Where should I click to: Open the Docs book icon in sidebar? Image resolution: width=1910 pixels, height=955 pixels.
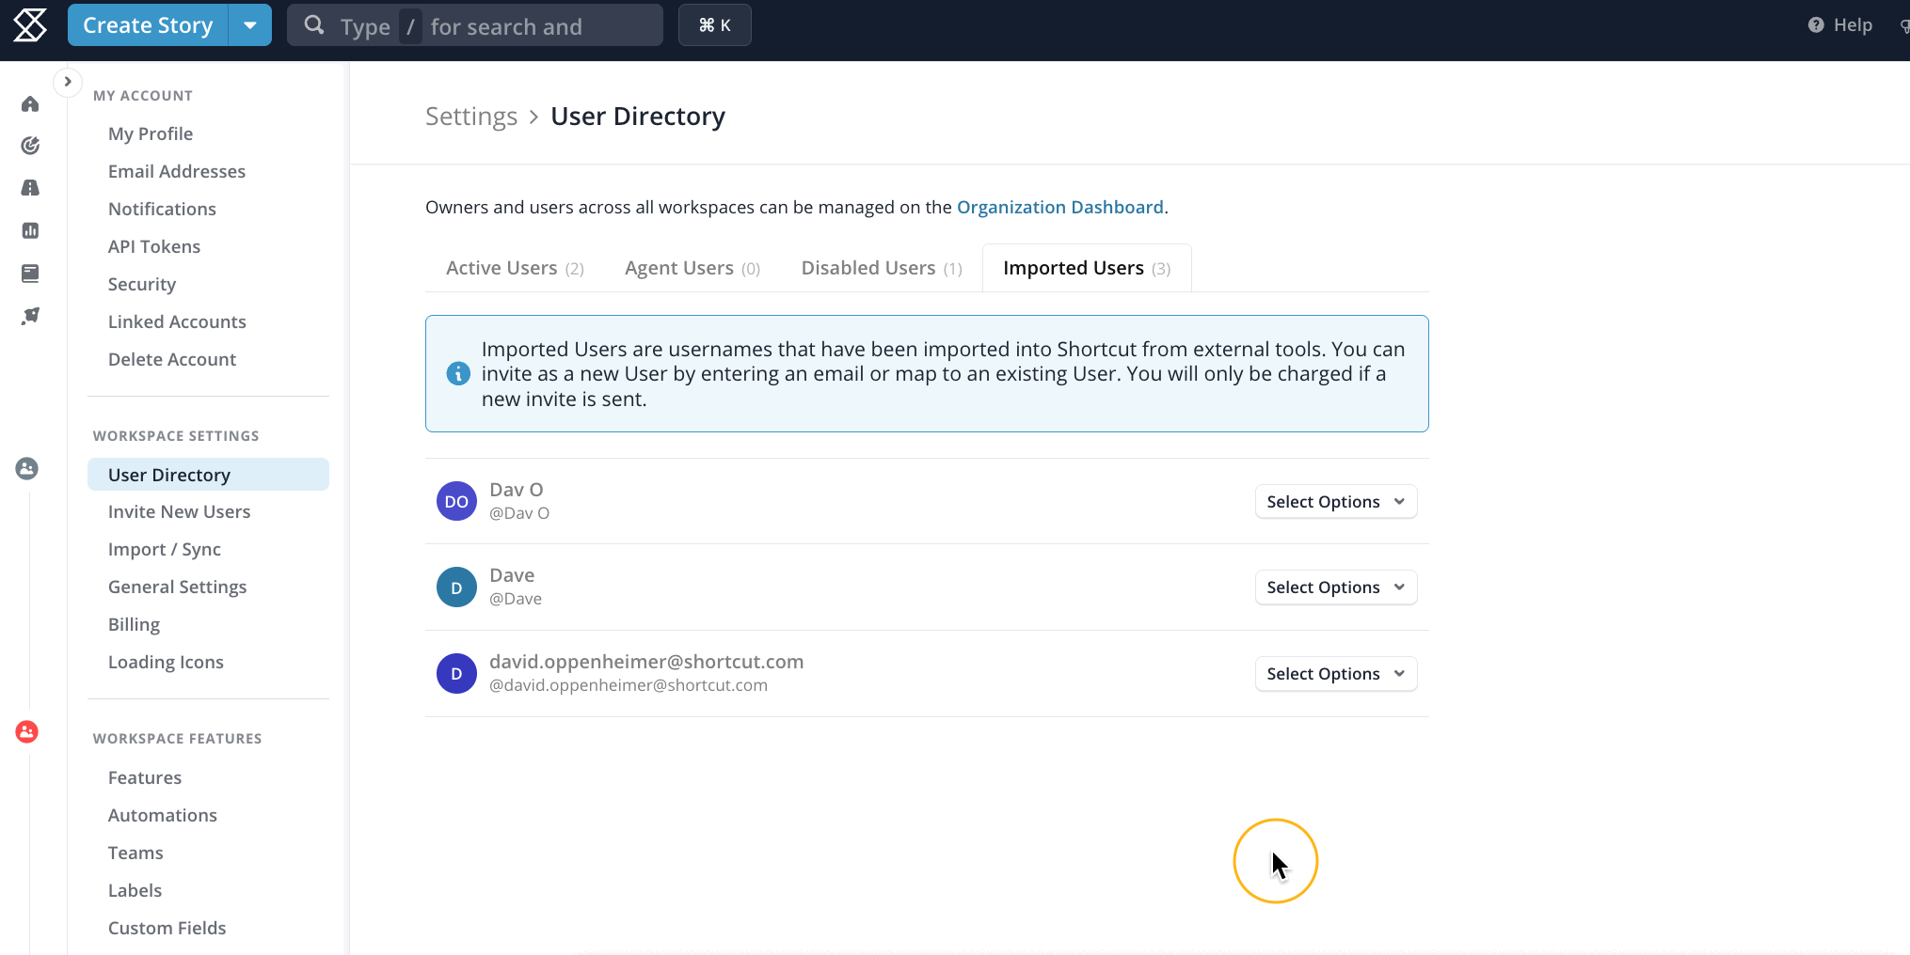pyautogui.click(x=30, y=274)
